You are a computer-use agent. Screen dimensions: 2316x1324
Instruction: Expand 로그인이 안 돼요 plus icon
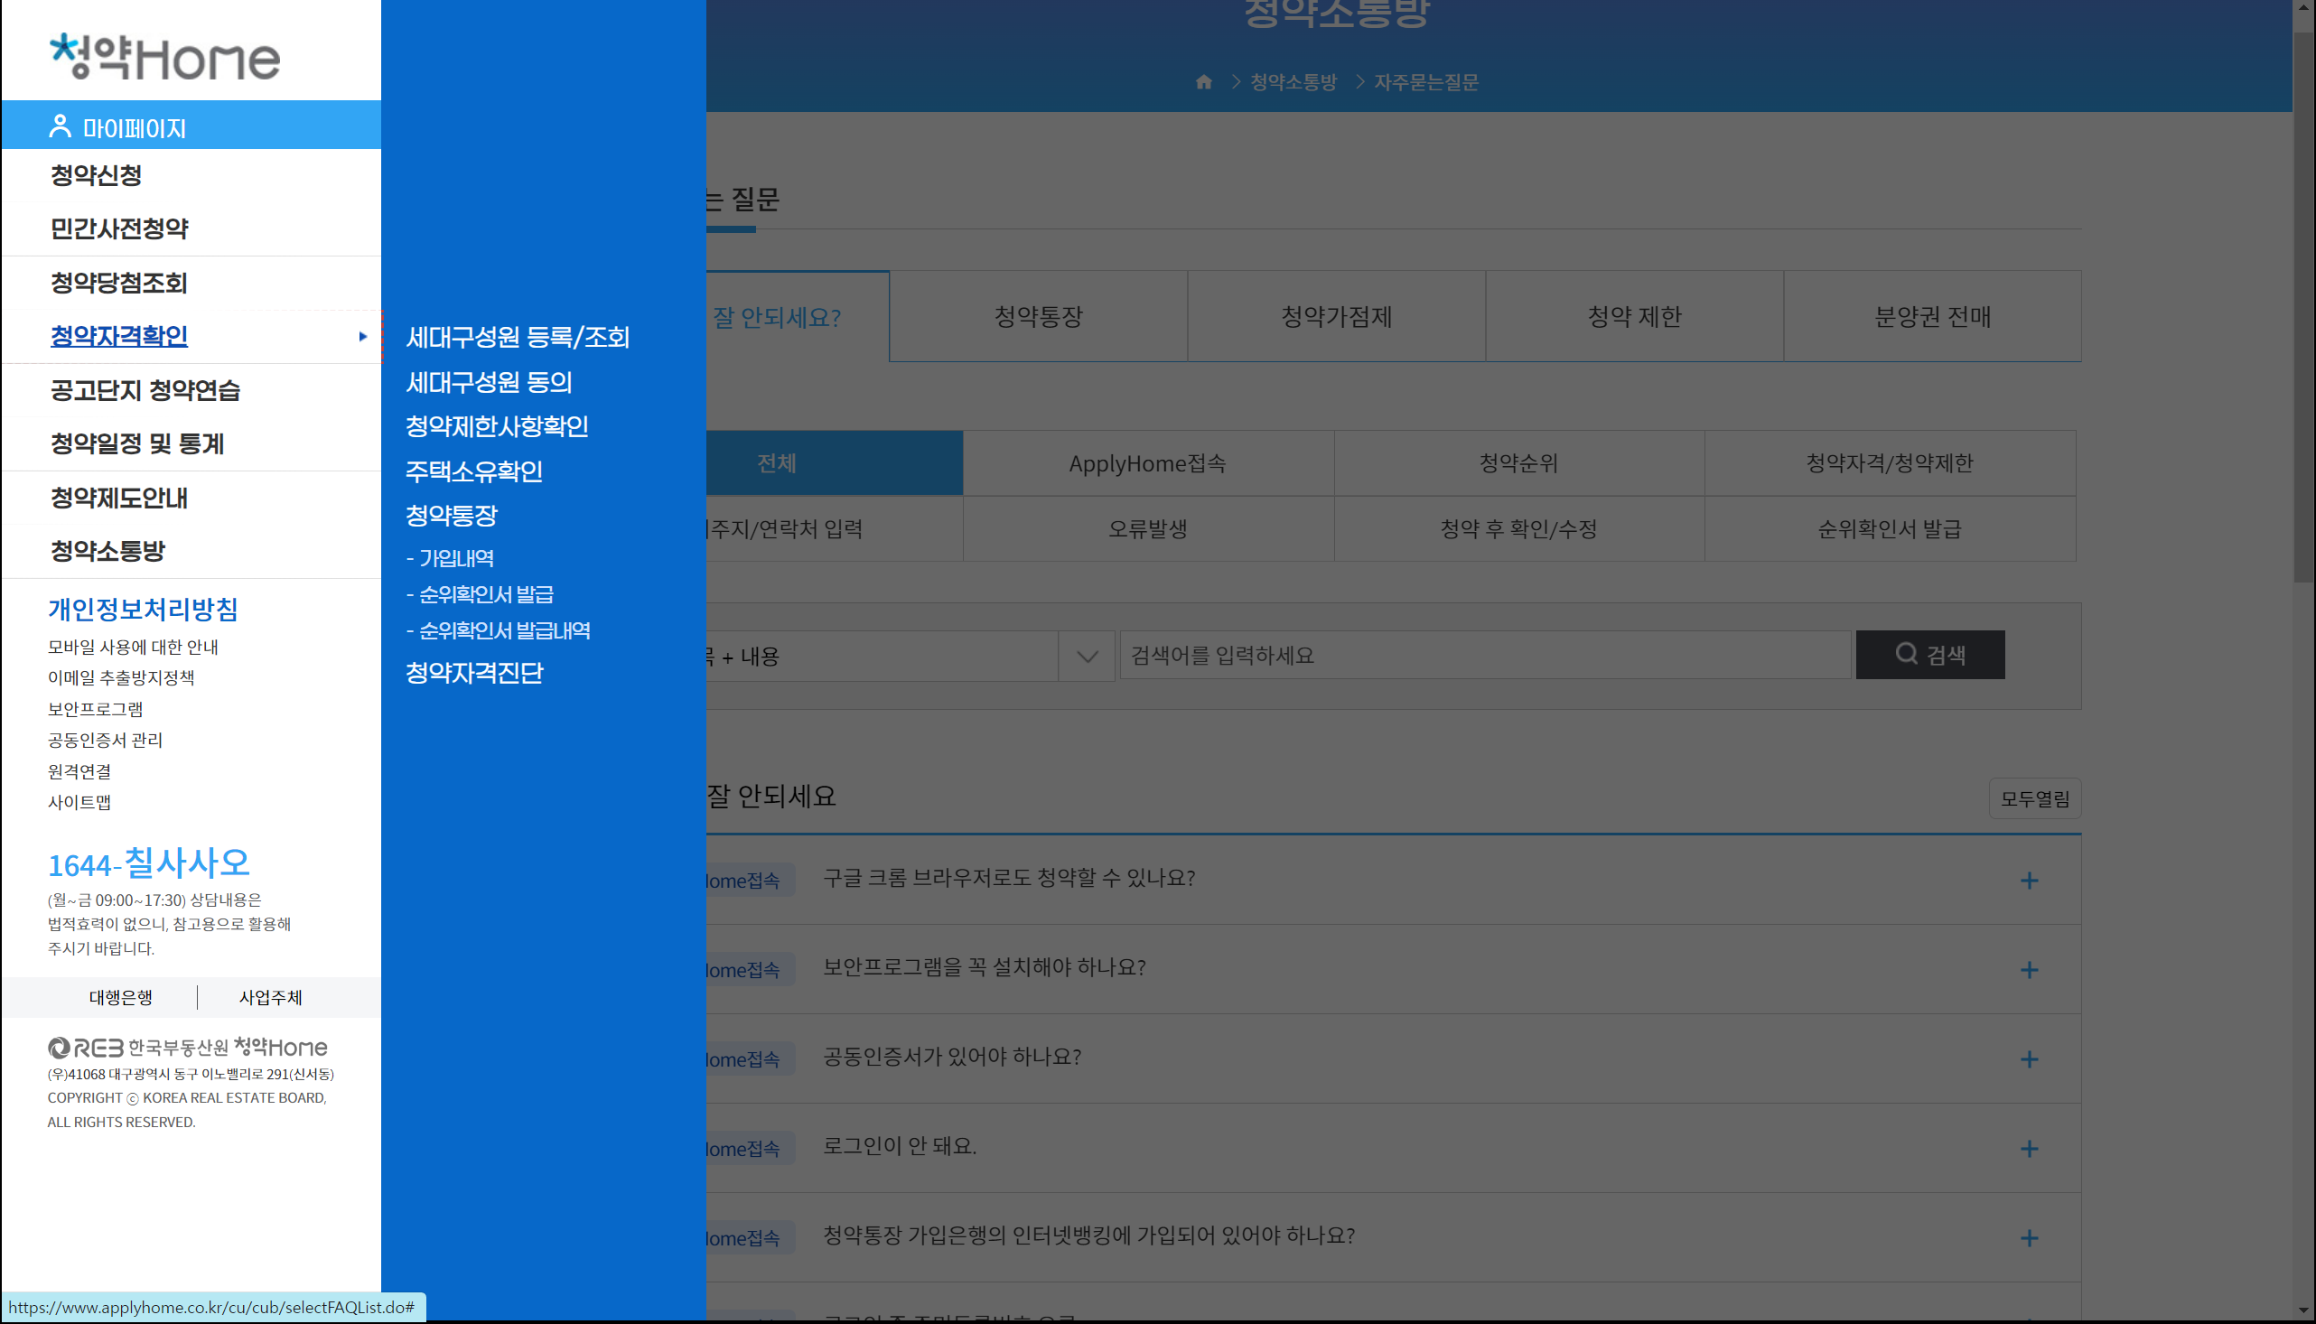click(2029, 1150)
